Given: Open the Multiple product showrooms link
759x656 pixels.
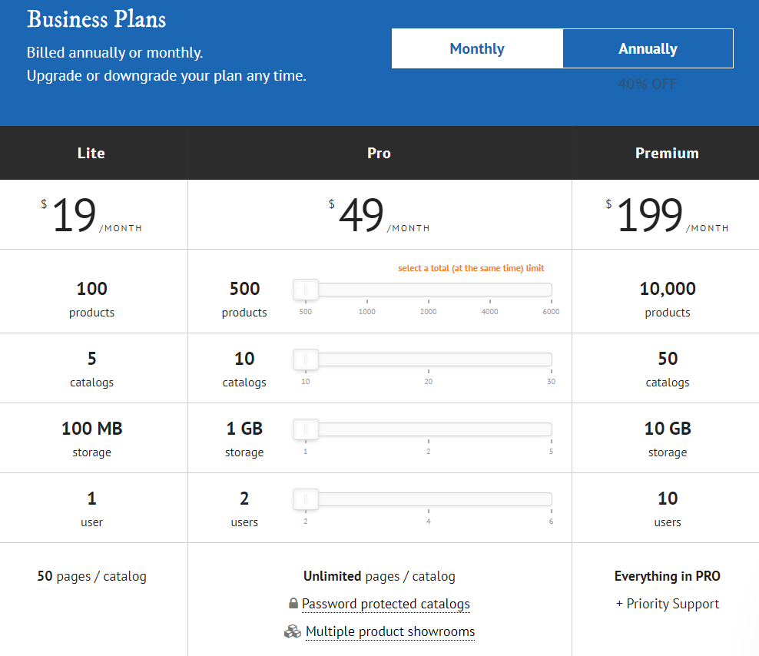Looking at the screenshot, I should click(x=389, y=631).
